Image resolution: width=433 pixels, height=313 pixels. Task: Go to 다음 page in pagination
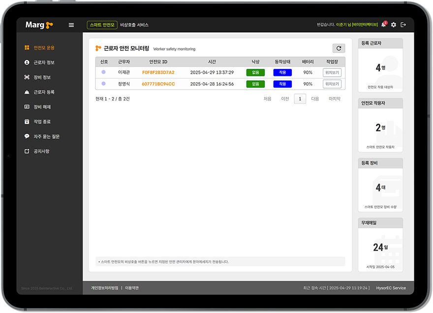pyautogui.click(x=315, y=99)
